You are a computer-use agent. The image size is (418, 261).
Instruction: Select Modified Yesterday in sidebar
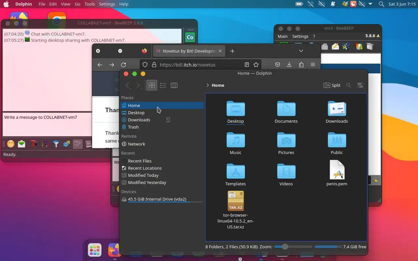click(x=162, y=182)
